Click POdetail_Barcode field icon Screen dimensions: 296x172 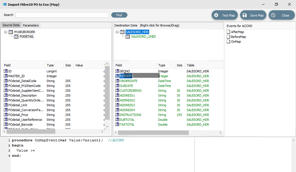(x=6, y=125)
